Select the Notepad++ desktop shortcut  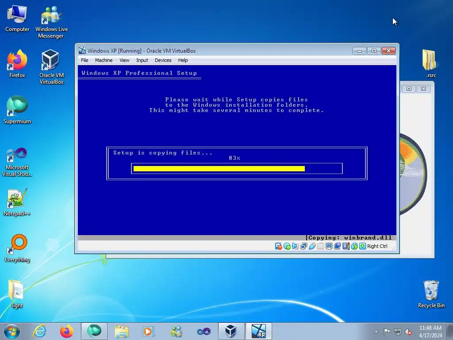[x=17, y=202]
